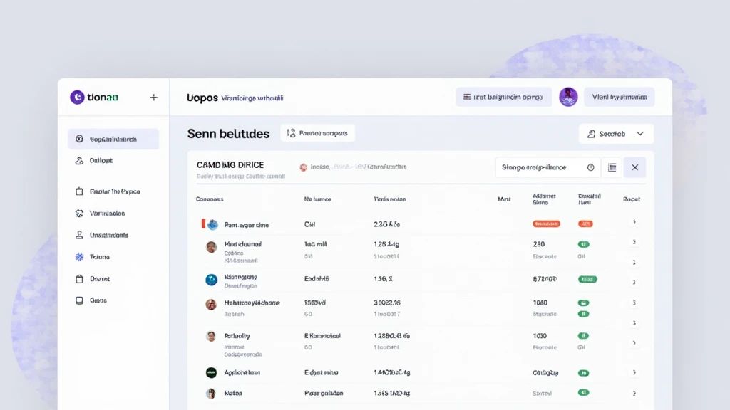730x410 pixels.
Task: Click E Komonclosl cell
Action: [322, 336]
